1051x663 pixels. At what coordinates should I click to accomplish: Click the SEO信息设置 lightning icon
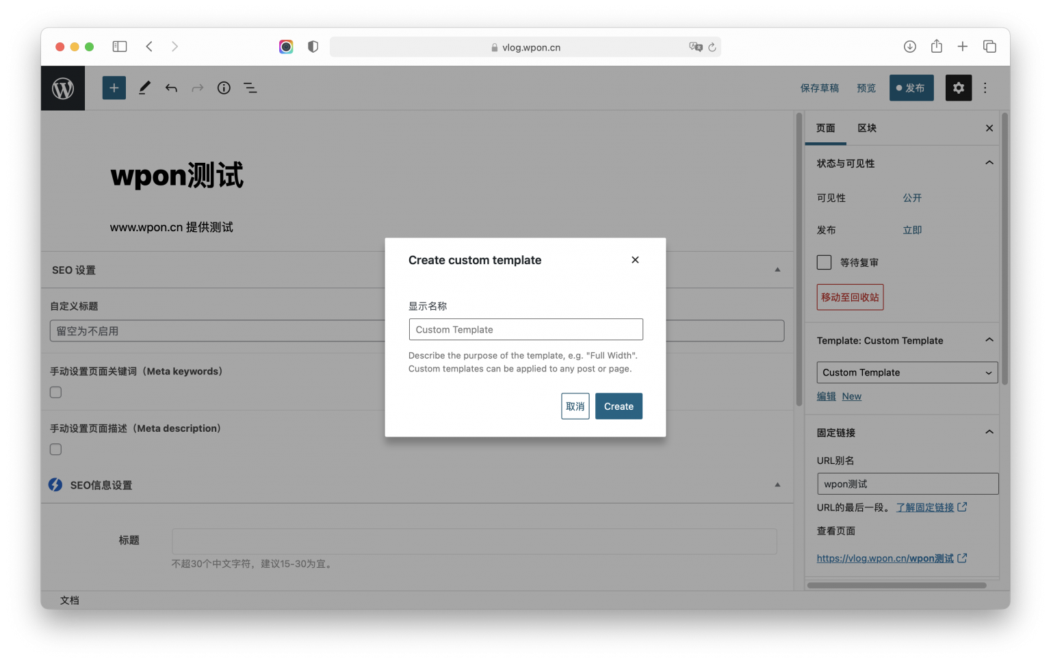tap(55, 484)
